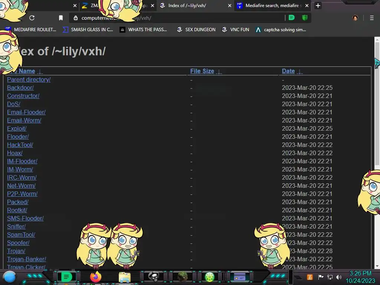Open the Packed/ folder
The image size is (380, 285).
pos(18,202)
